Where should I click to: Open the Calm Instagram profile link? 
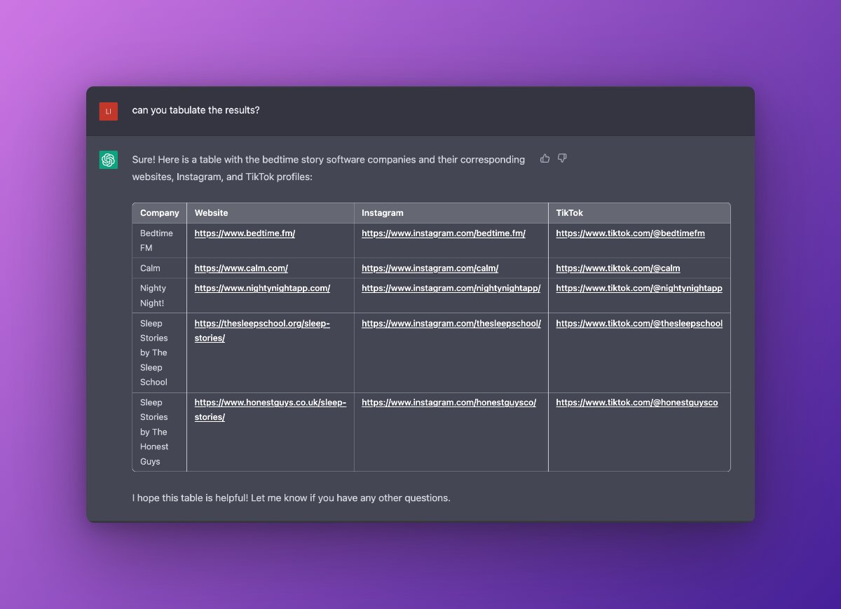[x=430, y=268]
